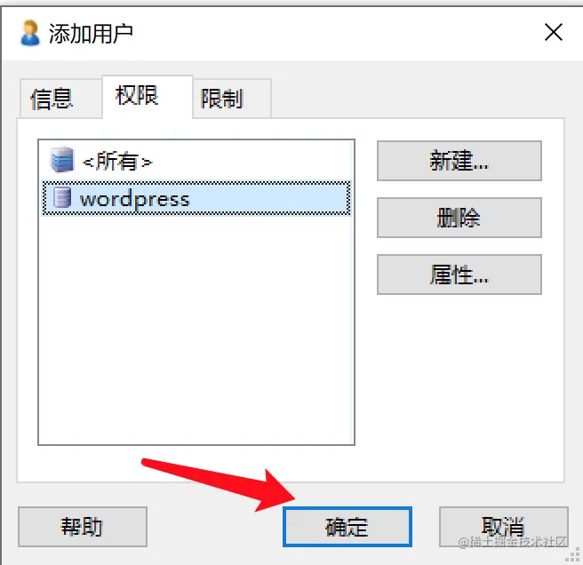The width and height of the screenshot is (583, 565).
Task: Click the resize grip at dialog corner
Action: [574, 556]
